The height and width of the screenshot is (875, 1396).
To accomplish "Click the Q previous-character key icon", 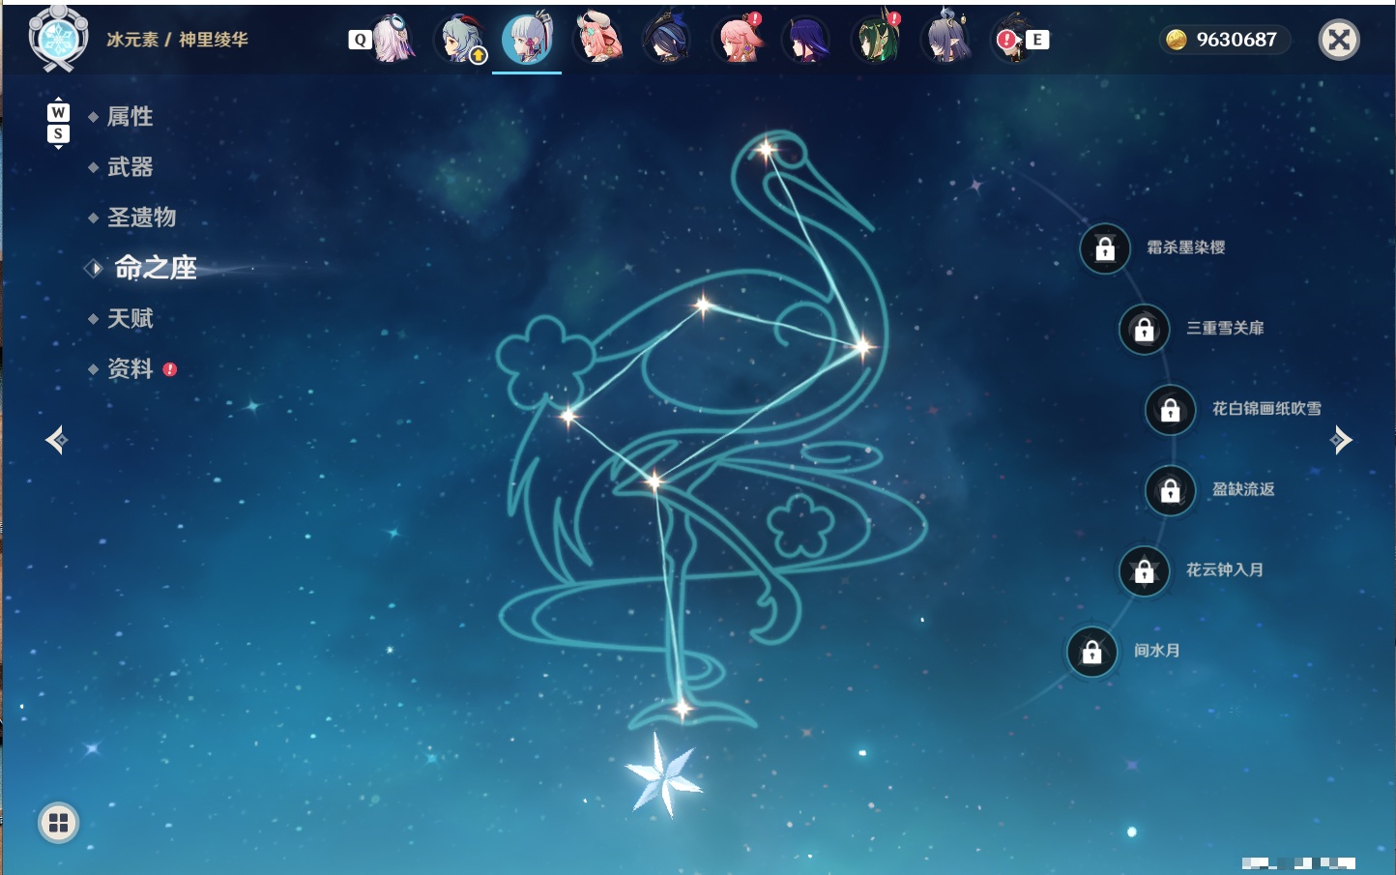I will pyautogui.click(x=360, y=40).
